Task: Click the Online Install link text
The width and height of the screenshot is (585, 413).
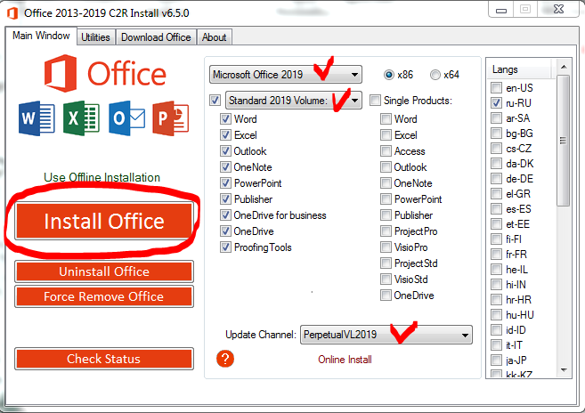Action: click(x=345, y=360)
